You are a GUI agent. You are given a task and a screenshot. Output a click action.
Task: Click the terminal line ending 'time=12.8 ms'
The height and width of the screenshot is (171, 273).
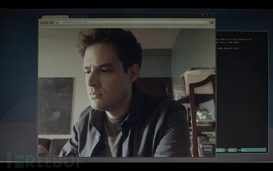(x=234, y=39)
